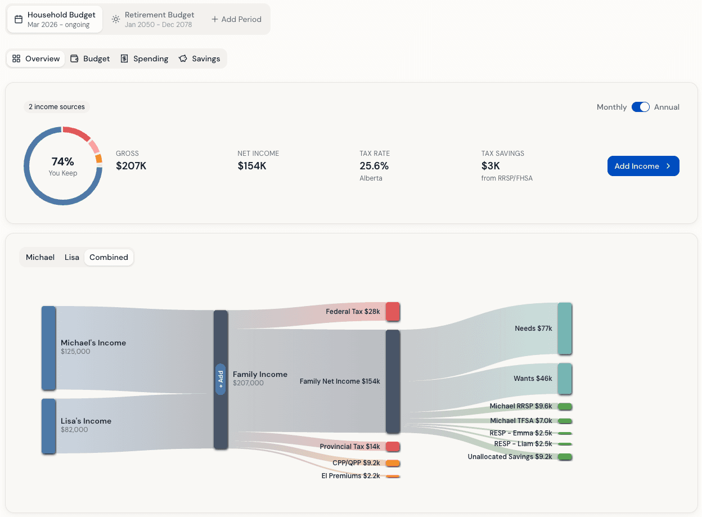This screenshot has height=517, width=702.
Task: Click the Needs $77k sankey node
Action: pyautogui.click(x=565, y=329)
